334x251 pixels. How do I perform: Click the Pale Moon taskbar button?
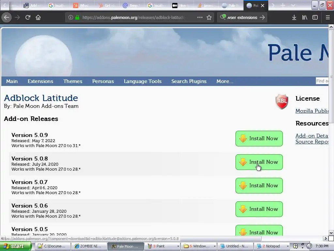tap(126, 246)
